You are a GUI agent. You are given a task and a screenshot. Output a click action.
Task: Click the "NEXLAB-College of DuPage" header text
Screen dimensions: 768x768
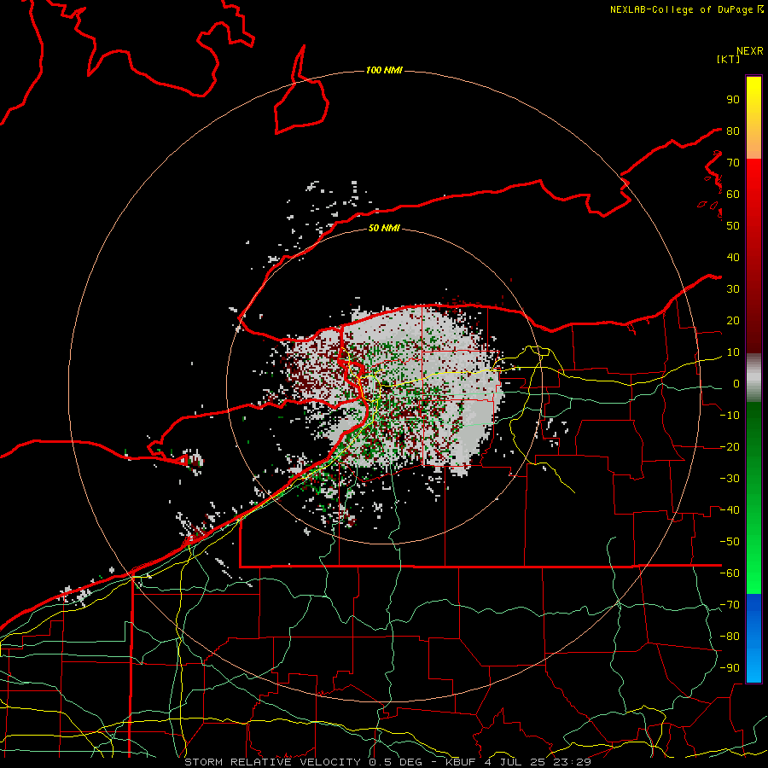click(681, 9)
